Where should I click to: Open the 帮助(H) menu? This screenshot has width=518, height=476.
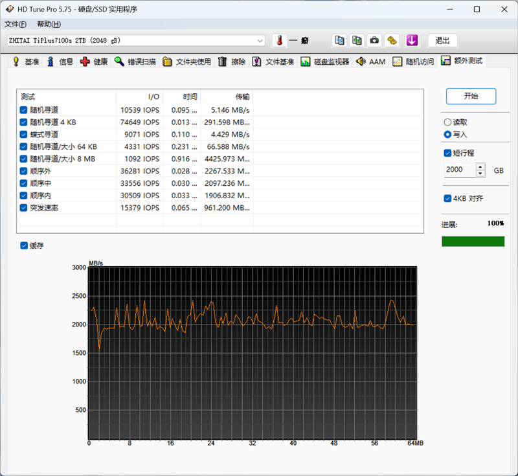coord(48,23)
